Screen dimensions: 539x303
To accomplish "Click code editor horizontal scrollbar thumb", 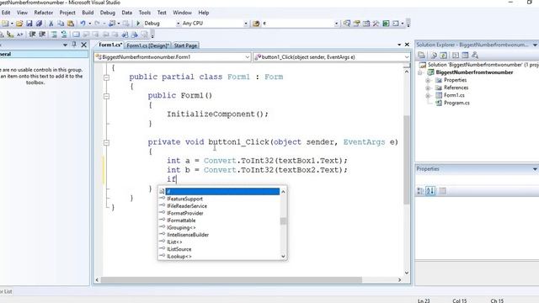I will (x=231, y=280).
